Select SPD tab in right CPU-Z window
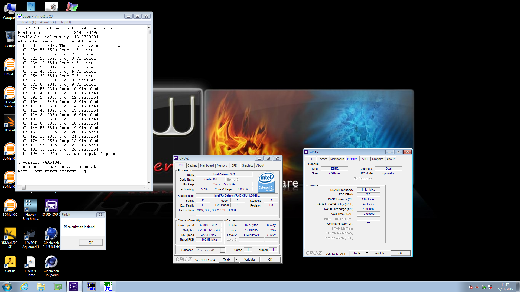520x292 pixels. tap(365, 159)
